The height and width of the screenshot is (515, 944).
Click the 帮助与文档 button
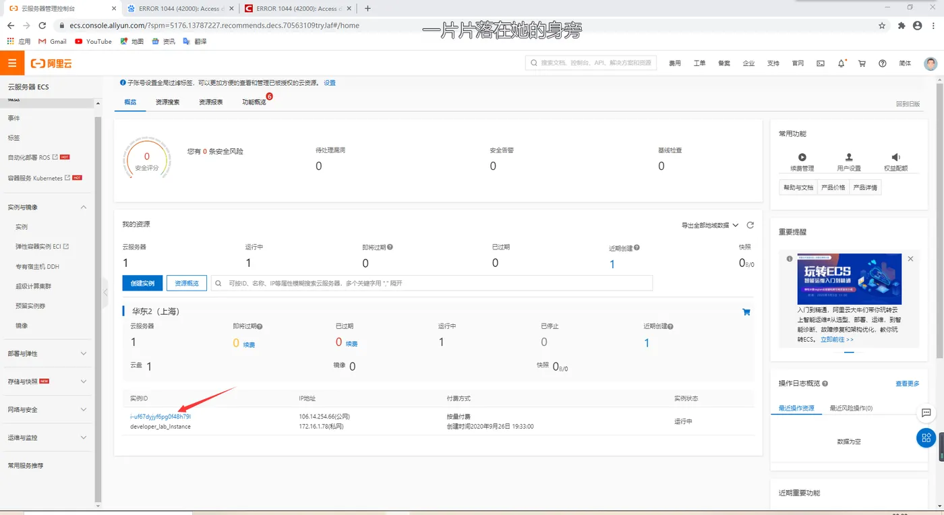click(x=798, y=187)
